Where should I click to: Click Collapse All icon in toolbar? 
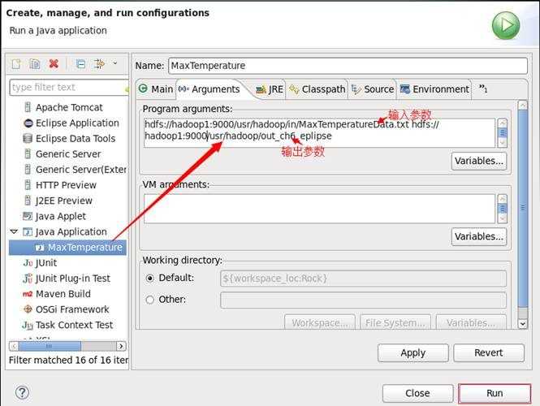coord(80,64)
